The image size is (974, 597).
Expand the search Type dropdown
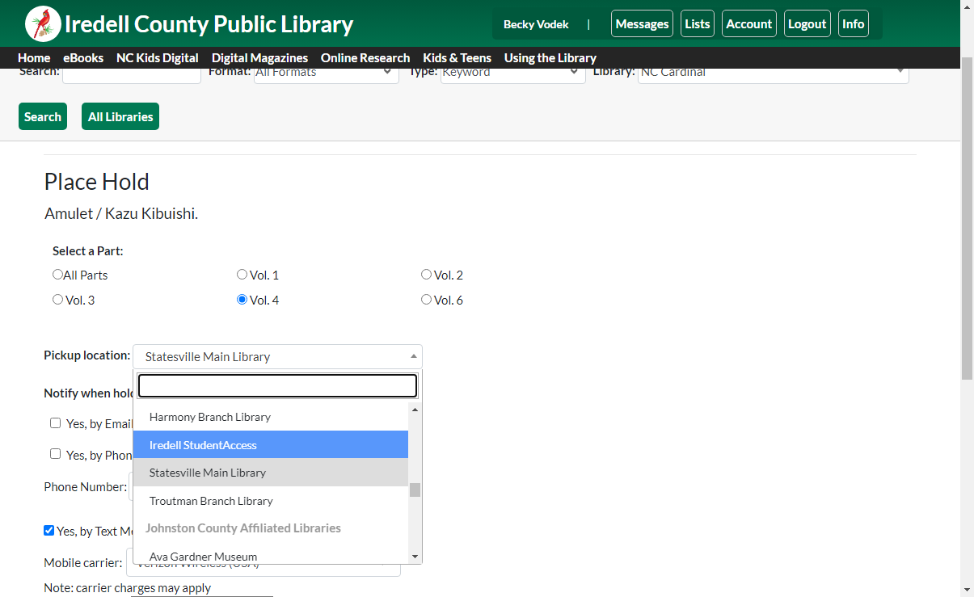[513, 75]
